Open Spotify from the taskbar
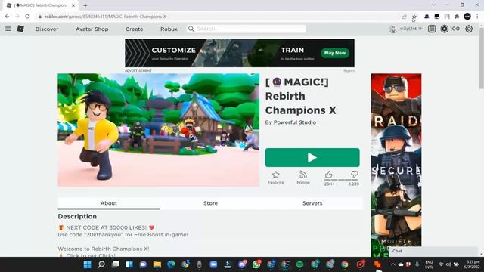 pyautogui.click(x=299, y=264)
